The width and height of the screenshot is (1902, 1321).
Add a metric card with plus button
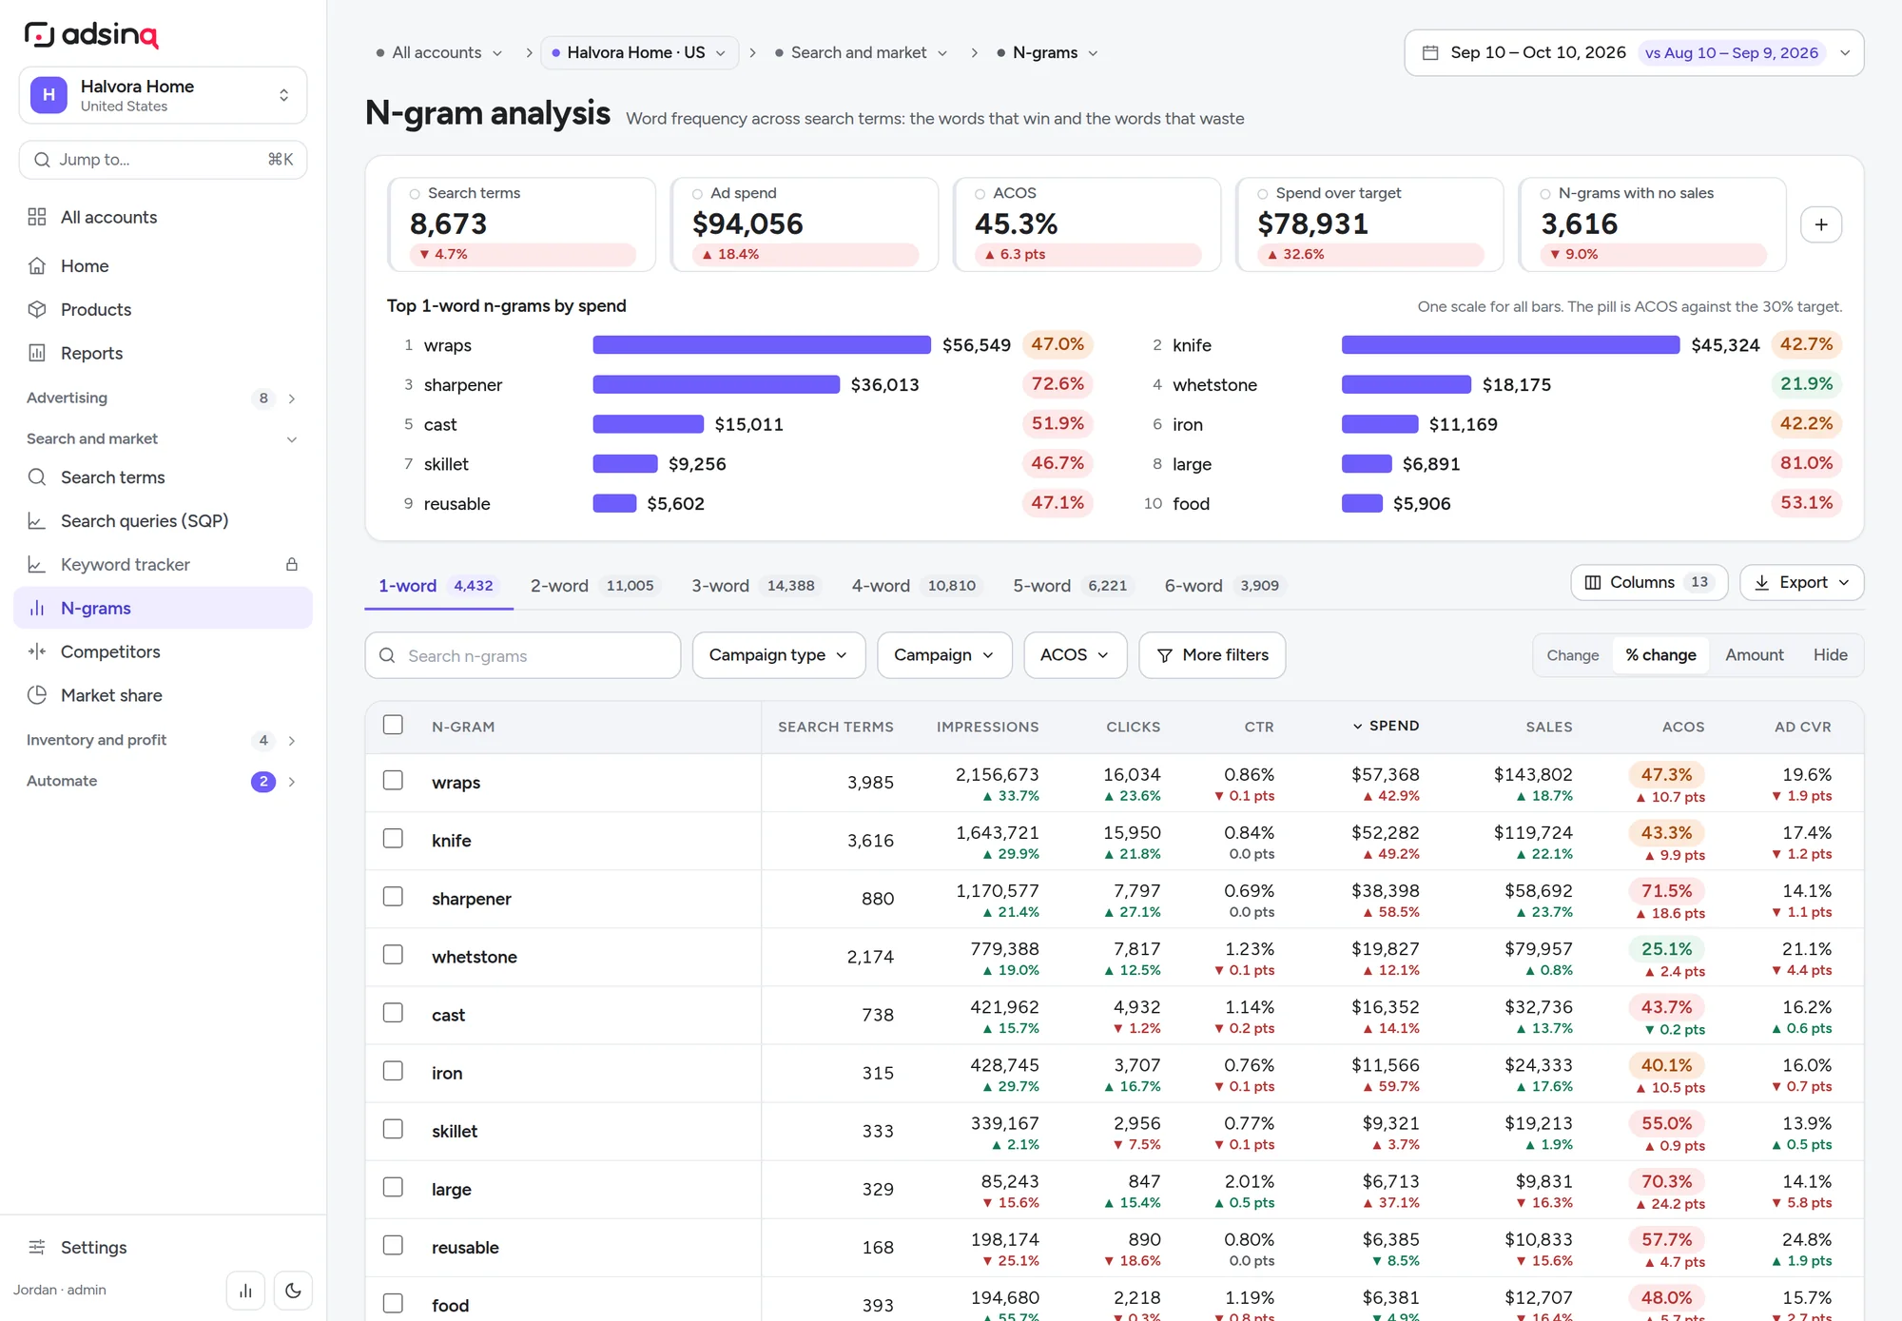1821,224
